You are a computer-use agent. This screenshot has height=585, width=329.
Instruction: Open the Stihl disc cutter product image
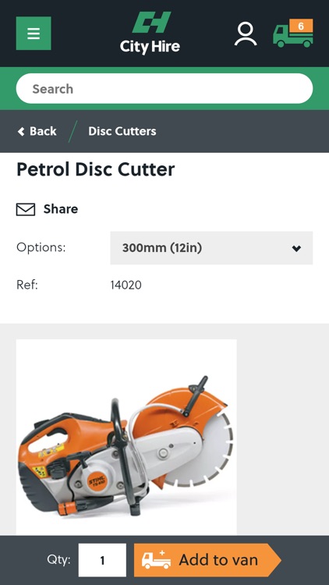click(126, 438)
